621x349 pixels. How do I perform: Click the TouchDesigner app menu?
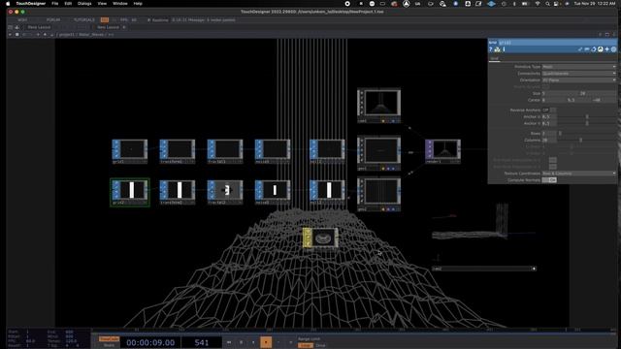pos(30,4)
